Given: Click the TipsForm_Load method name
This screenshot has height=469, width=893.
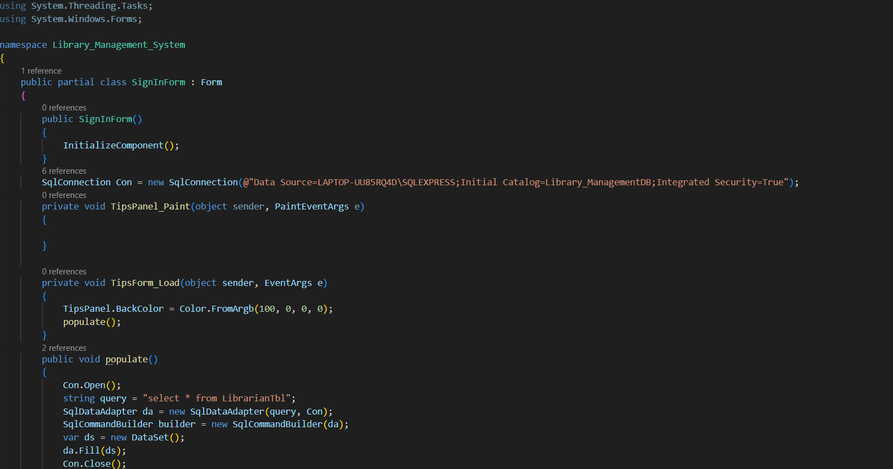Looking at the screenshot, I should tap(145, 283).
